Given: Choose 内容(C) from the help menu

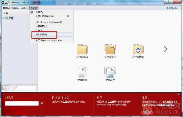Looking at the screenshot, I should click(x=52, y=12).
